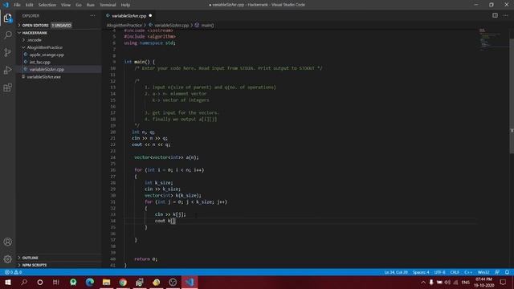Launch Microsoft Edge from taskbar

click(x=90, y=282)
